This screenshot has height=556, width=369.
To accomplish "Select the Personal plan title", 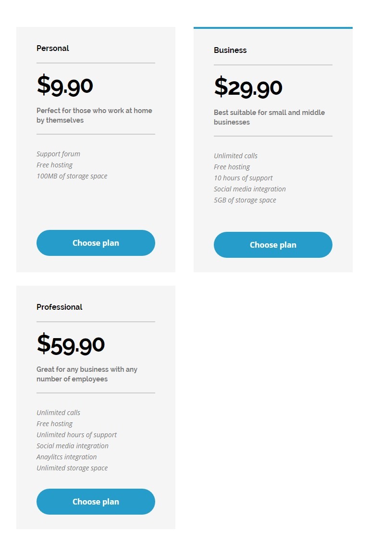I will tap(53, 48).
